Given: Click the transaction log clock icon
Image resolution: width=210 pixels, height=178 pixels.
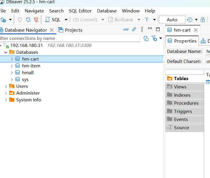Looking at the screenshot, I should [189, 20].
